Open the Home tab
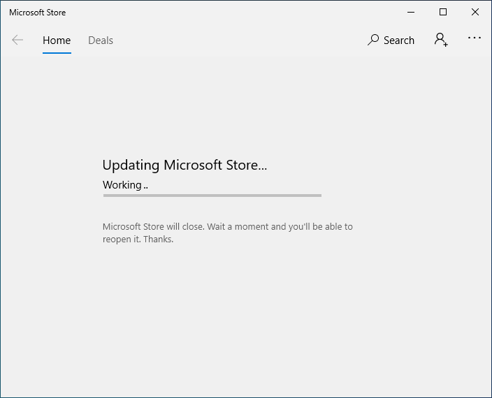 pos(57,40)
